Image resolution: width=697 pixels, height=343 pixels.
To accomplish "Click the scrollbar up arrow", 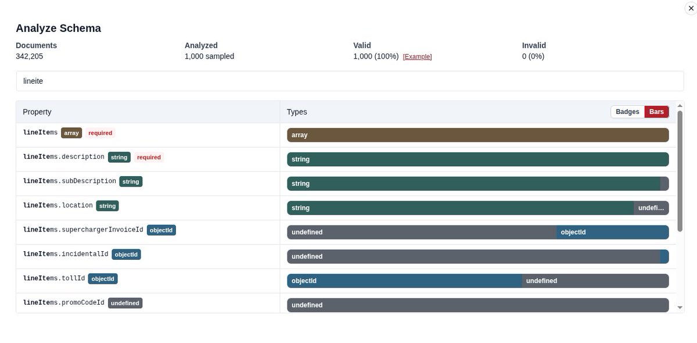I will point(680,106).
